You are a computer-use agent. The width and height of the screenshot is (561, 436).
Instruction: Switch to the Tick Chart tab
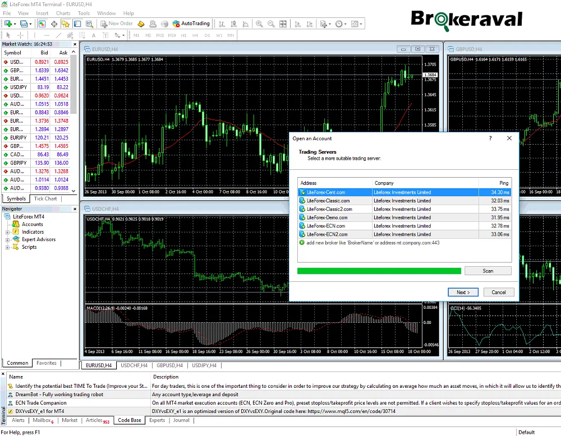click(x=45, y=198)
